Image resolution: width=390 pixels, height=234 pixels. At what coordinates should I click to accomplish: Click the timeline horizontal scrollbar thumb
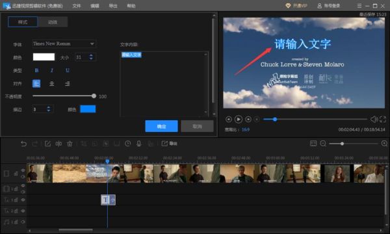76,231
